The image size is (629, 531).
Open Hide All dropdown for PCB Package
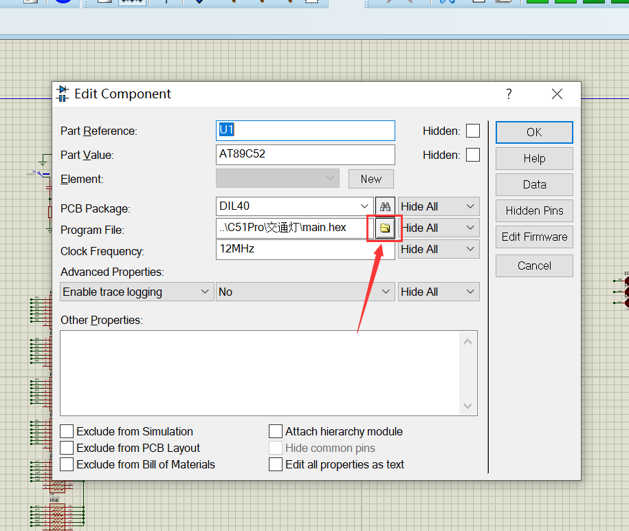(439, 207)
